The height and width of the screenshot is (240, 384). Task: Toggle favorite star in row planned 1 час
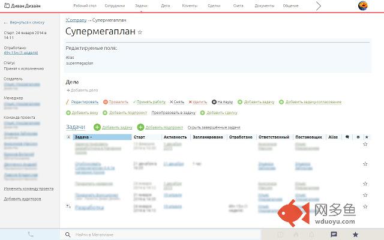pos(365,164)
